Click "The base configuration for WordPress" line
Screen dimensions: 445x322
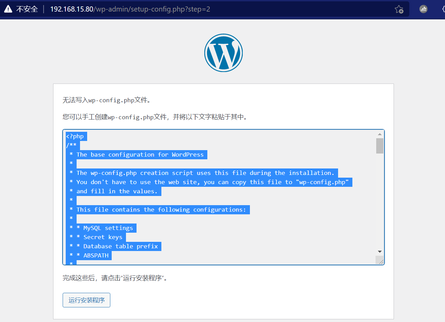[x=140, y=155]
